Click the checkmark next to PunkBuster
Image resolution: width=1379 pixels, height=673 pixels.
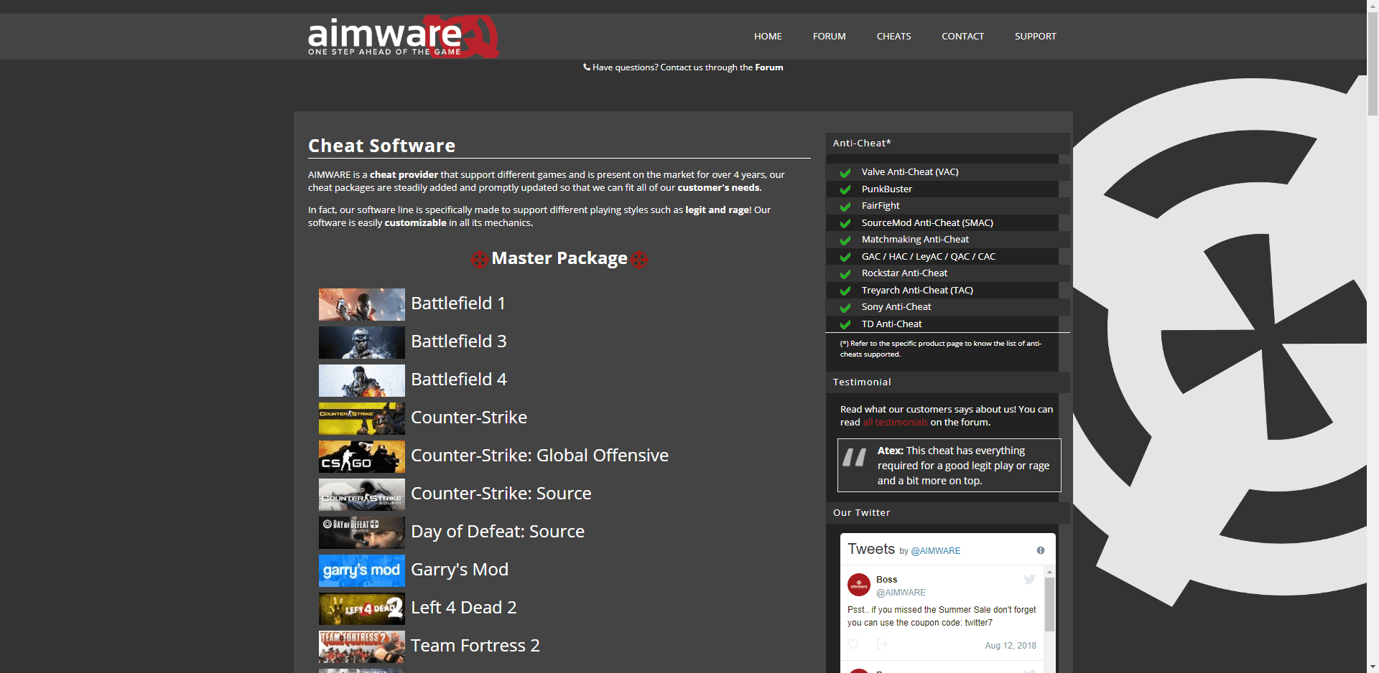(844, 190)
